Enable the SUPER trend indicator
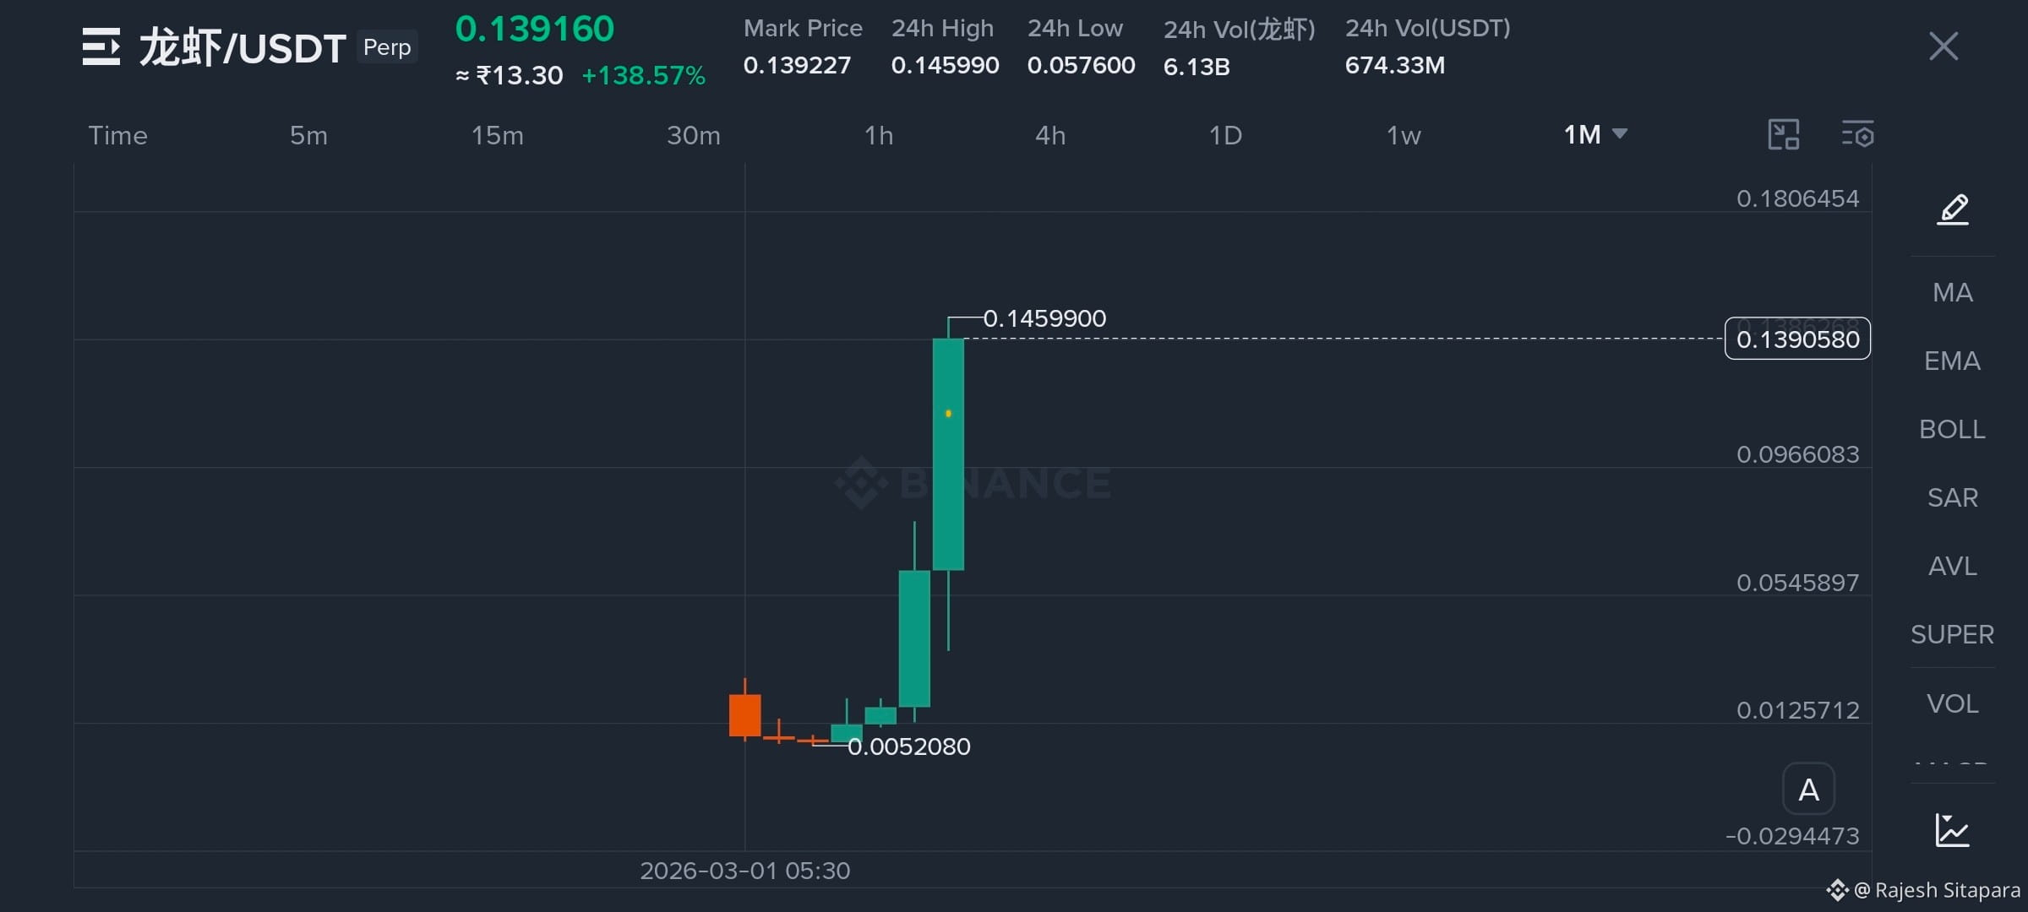This screenshot has height=912, width=2028. (1953, 634)
